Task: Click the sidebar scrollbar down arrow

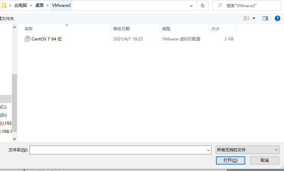Action: (15, 139)
